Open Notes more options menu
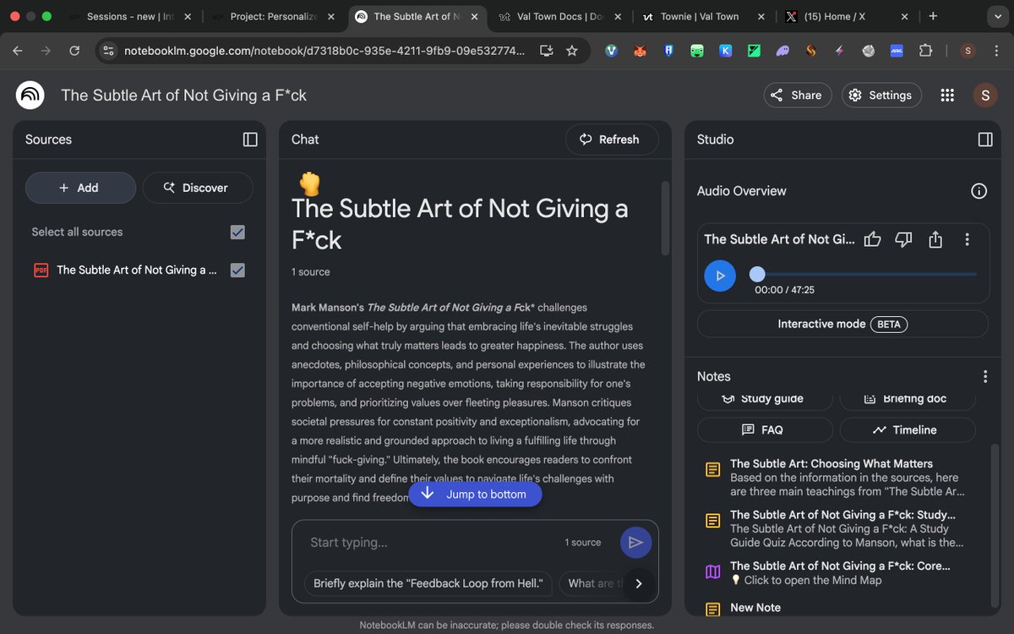This screenshot has height=634, width=1014. [984, 377]
